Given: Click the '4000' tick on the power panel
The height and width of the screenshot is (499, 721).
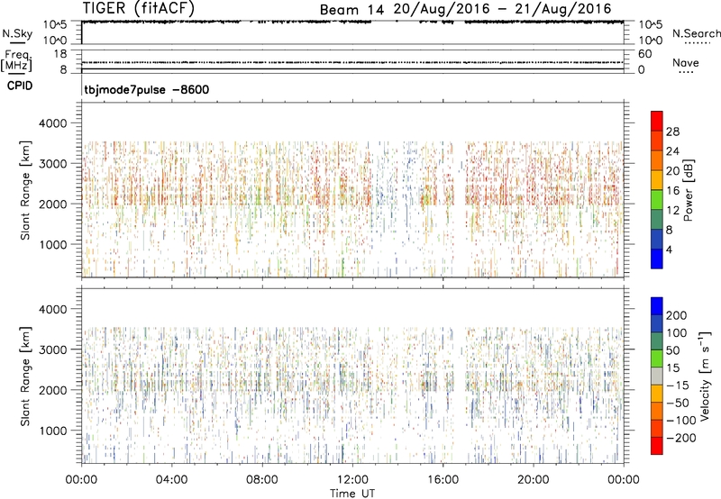Looking at the screenshot, I should tap(53, 123).
